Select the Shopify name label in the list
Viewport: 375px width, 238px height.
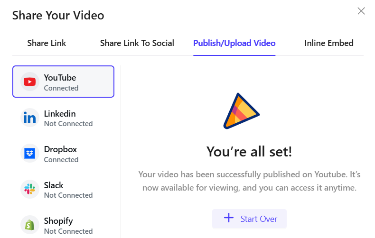coord(58,221)
